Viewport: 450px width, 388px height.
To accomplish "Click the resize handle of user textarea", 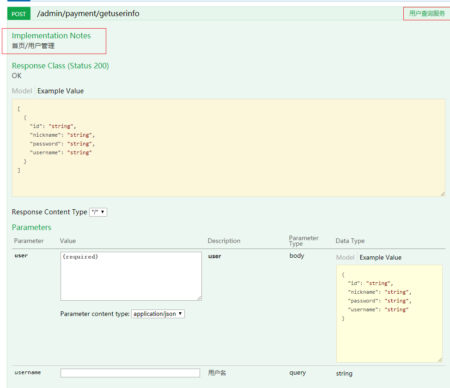I will coord(199,298).
